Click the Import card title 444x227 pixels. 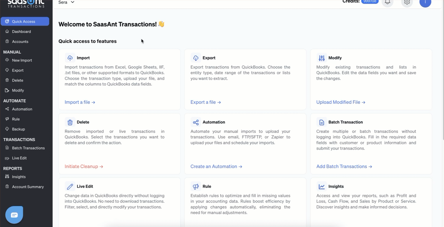(x=83, y=58)
